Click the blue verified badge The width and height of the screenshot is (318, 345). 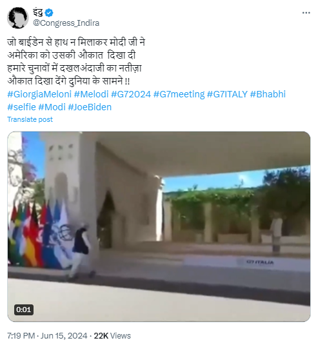pyautogui.click(x=49, y=13)
